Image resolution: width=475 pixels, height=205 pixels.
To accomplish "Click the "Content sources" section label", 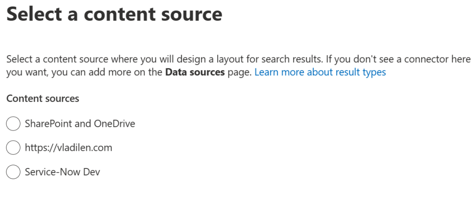I will [x=43, y=98].
